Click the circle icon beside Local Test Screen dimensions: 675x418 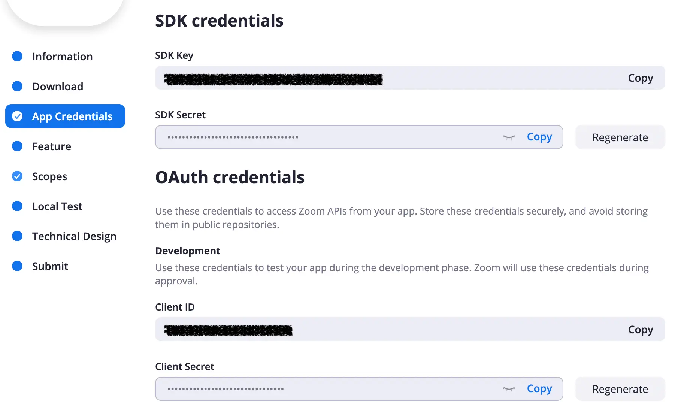coord(17,206)
